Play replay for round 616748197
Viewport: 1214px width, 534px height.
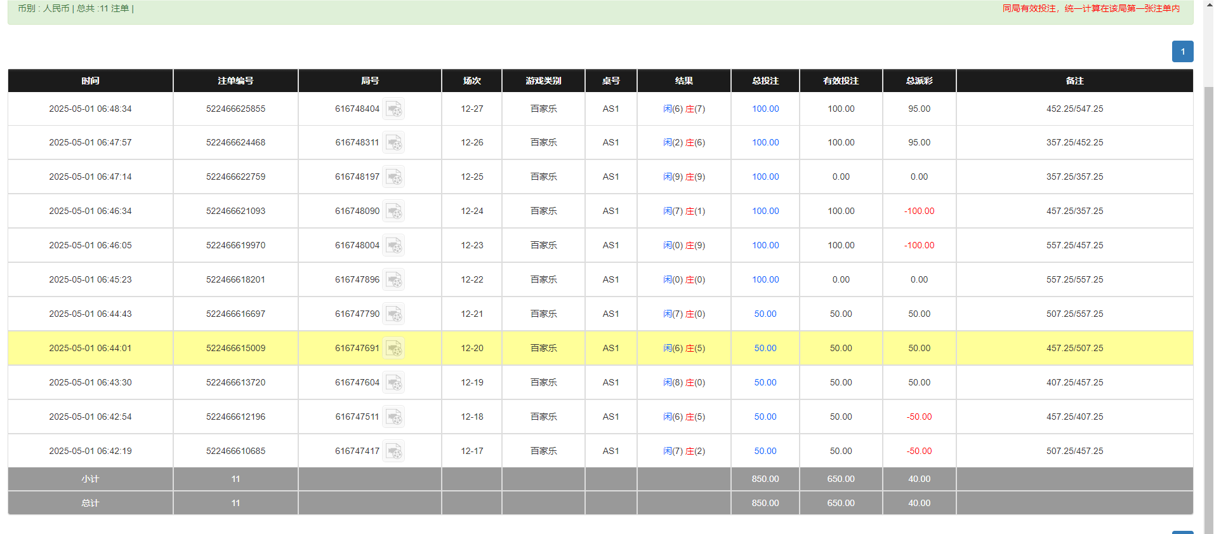[393, 177]
